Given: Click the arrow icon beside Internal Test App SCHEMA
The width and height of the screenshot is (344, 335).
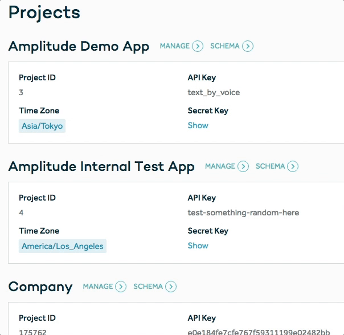Looking at the screenshot, I should pyautogui.click(x=293, y=166).
